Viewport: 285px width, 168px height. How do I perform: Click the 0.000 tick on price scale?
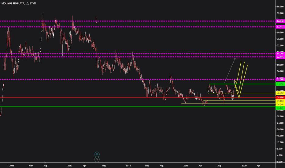tap(280, 162)
